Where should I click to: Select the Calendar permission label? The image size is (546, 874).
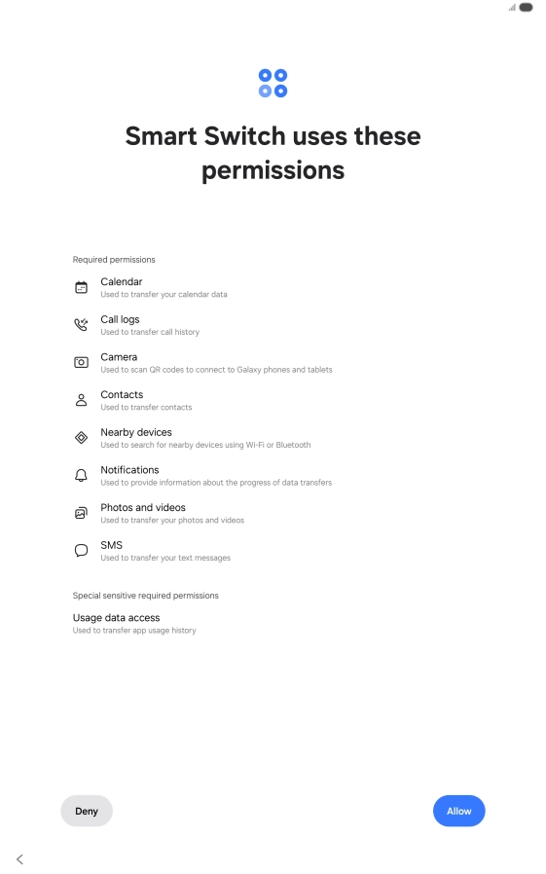pyautogui.click(x=122, y=282)
